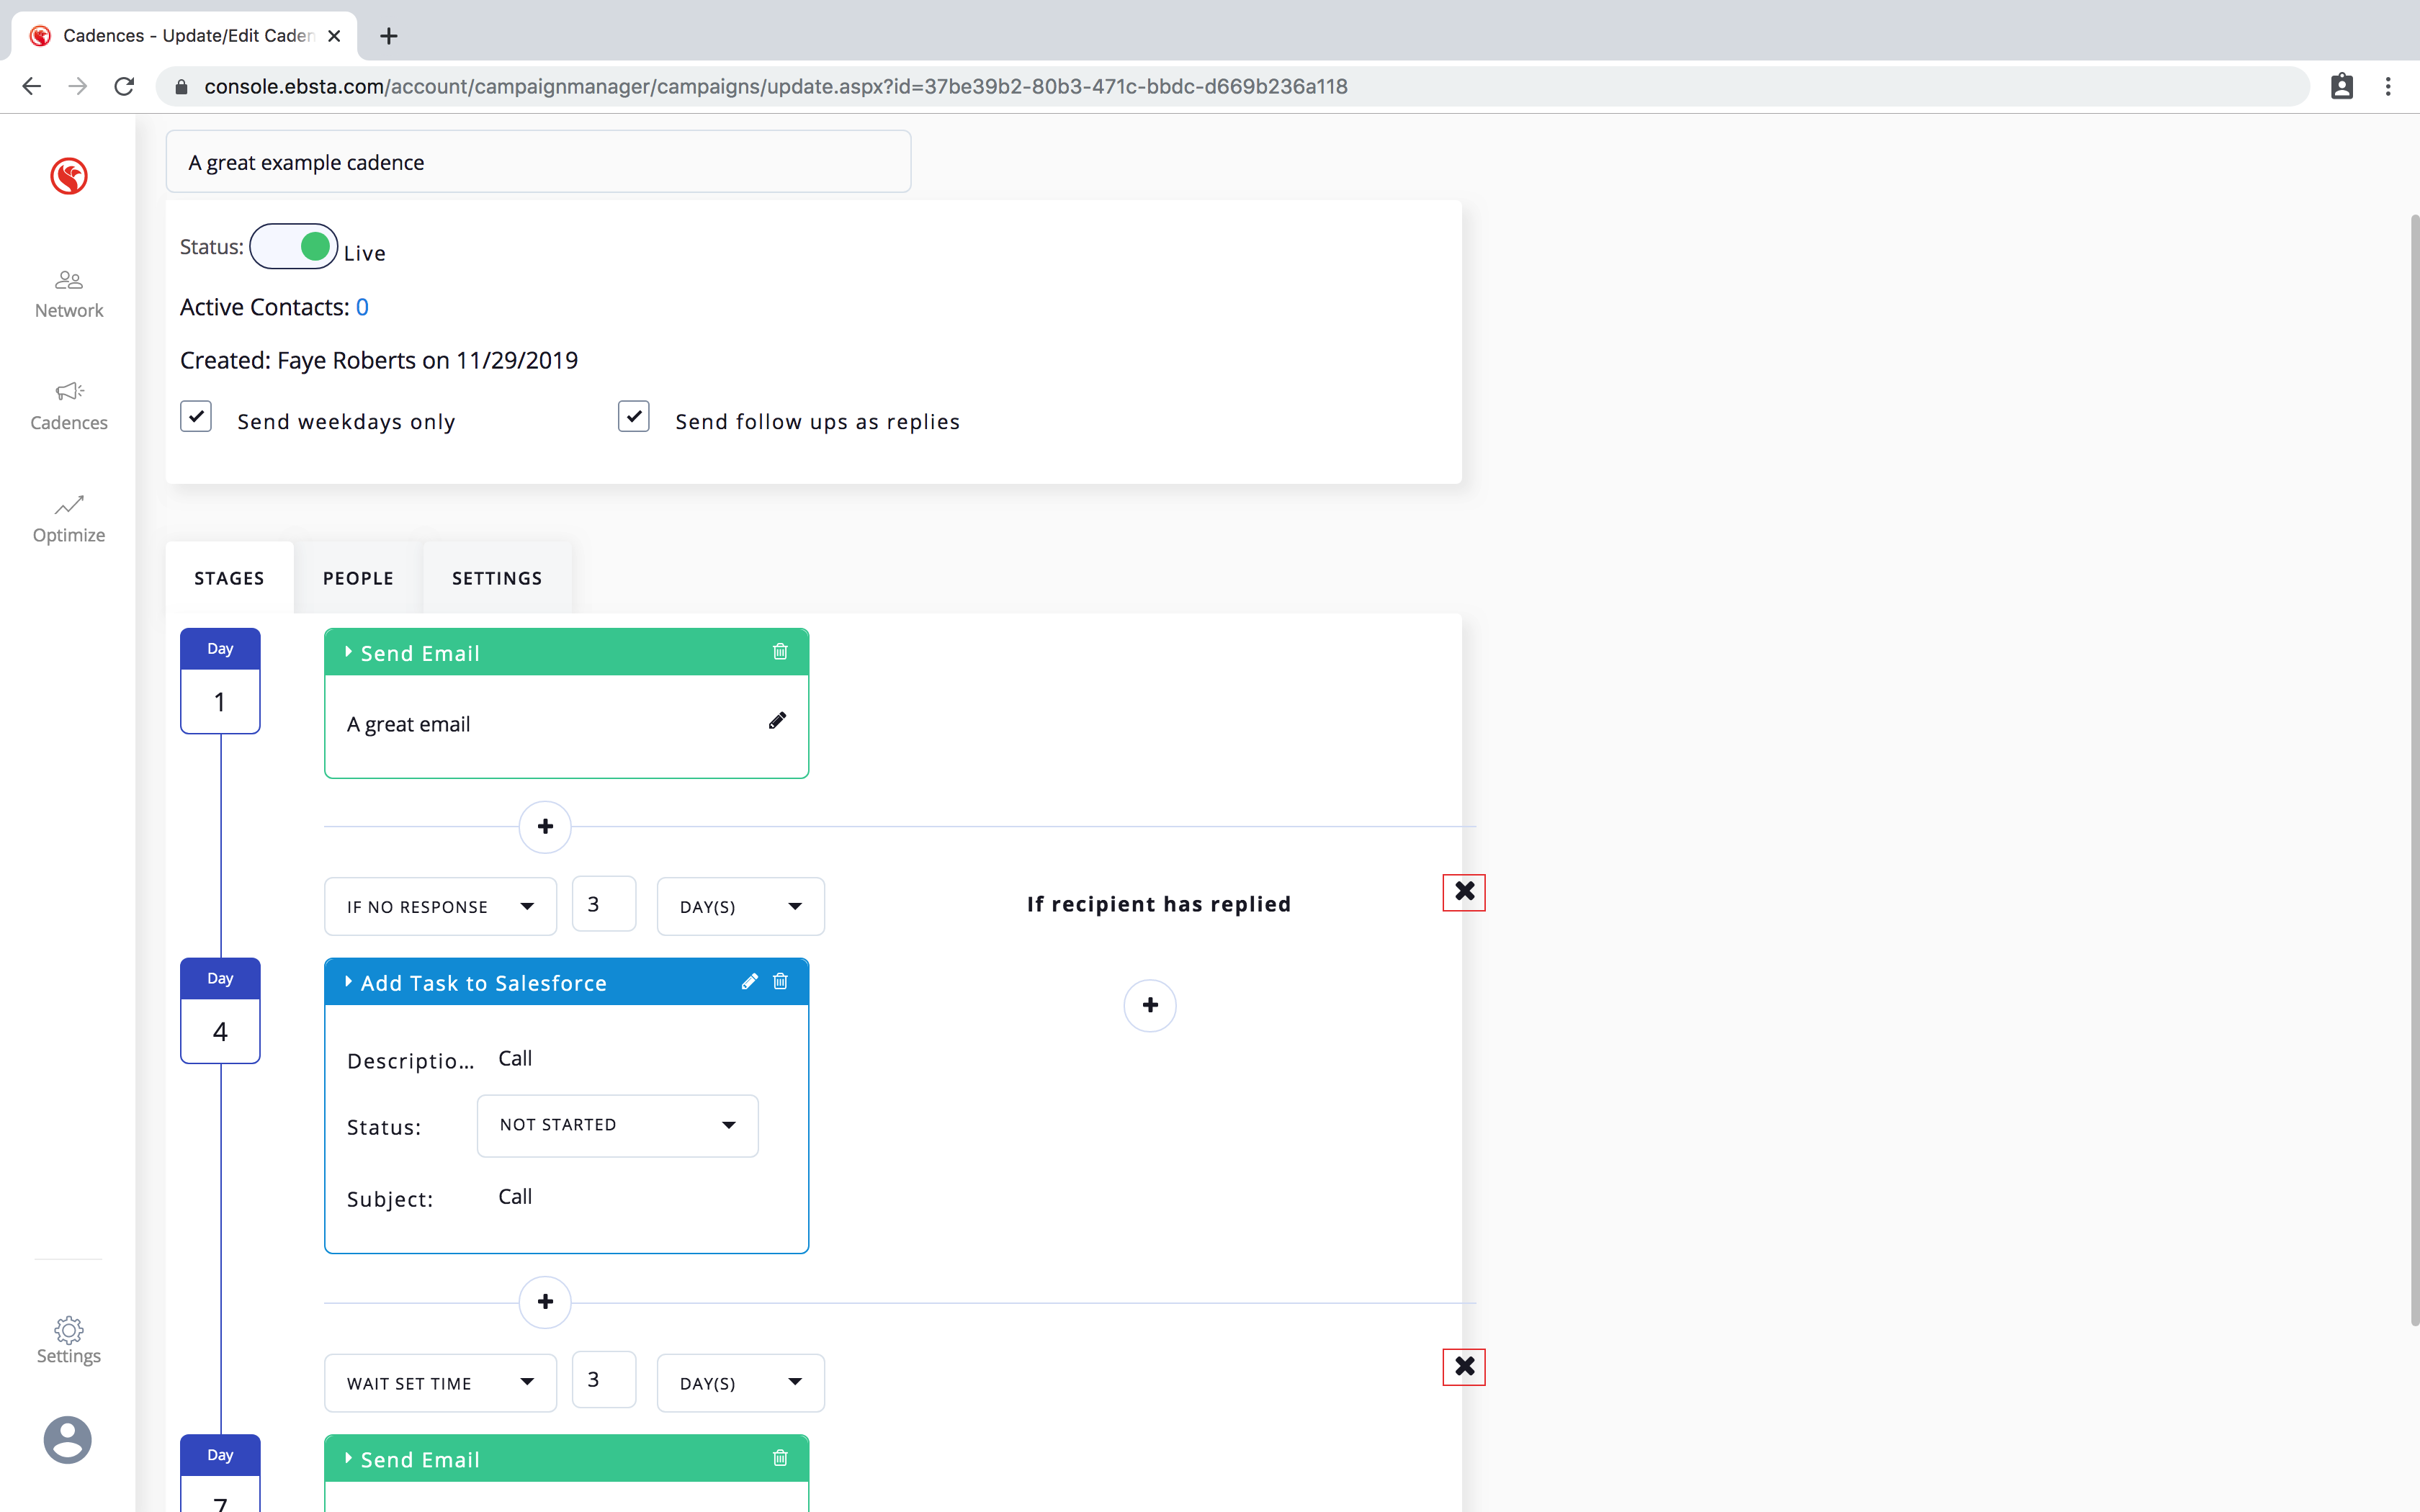Switch to the PEOPLE tab

click(358, 578)
